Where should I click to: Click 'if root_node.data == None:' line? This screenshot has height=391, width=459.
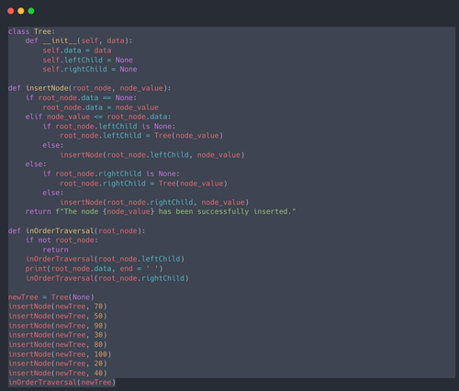81,97
